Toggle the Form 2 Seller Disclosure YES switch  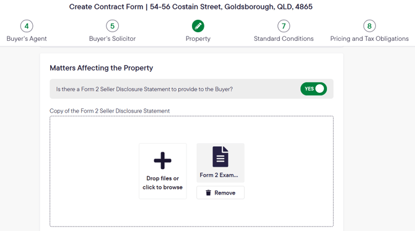313,89
